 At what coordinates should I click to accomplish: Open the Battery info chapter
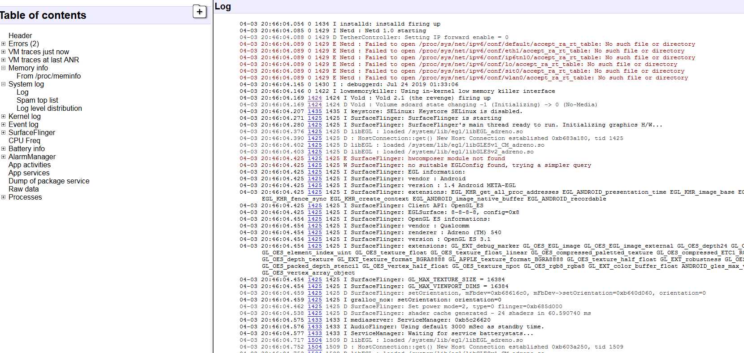click(26, 148)
